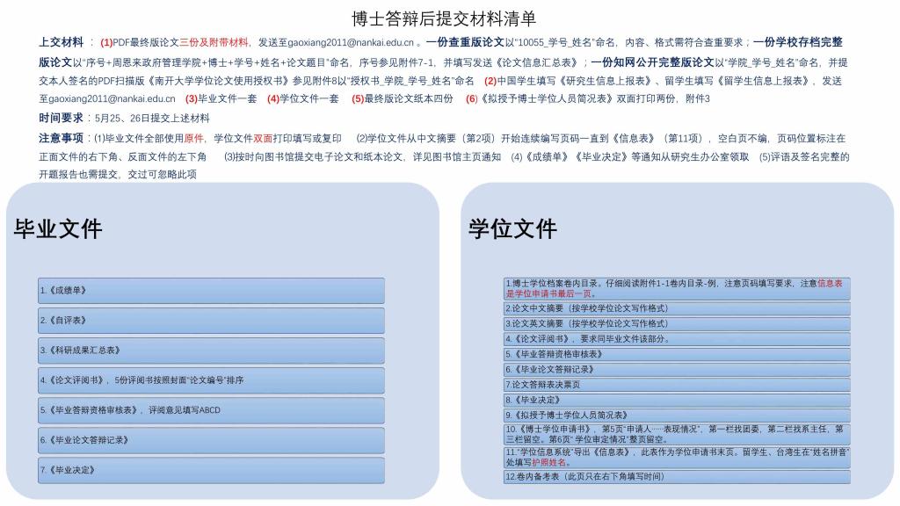
Task: Select the 2.论文中文摘要 row
Action: click(x=676, y=308)
